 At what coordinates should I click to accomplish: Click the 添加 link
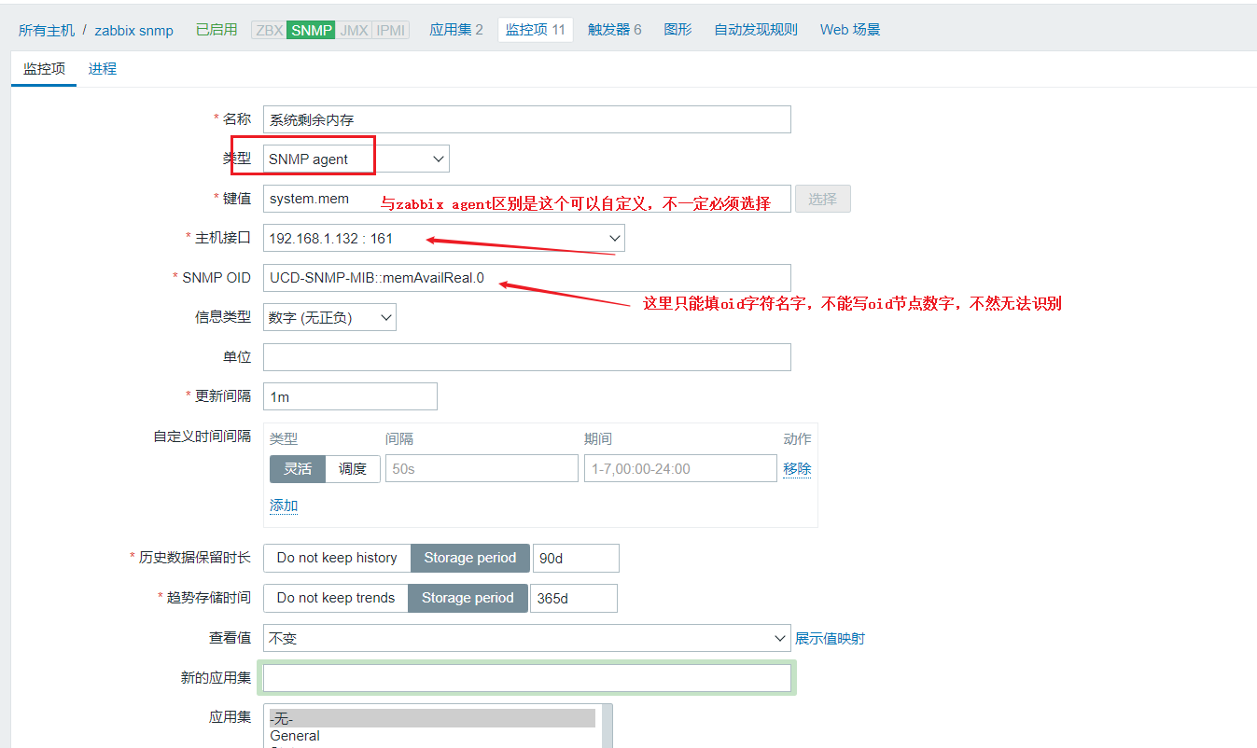(x=284, y=506)
